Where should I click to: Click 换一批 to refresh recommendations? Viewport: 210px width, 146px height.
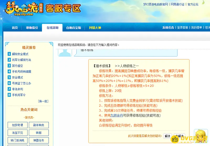click(43, 101)
